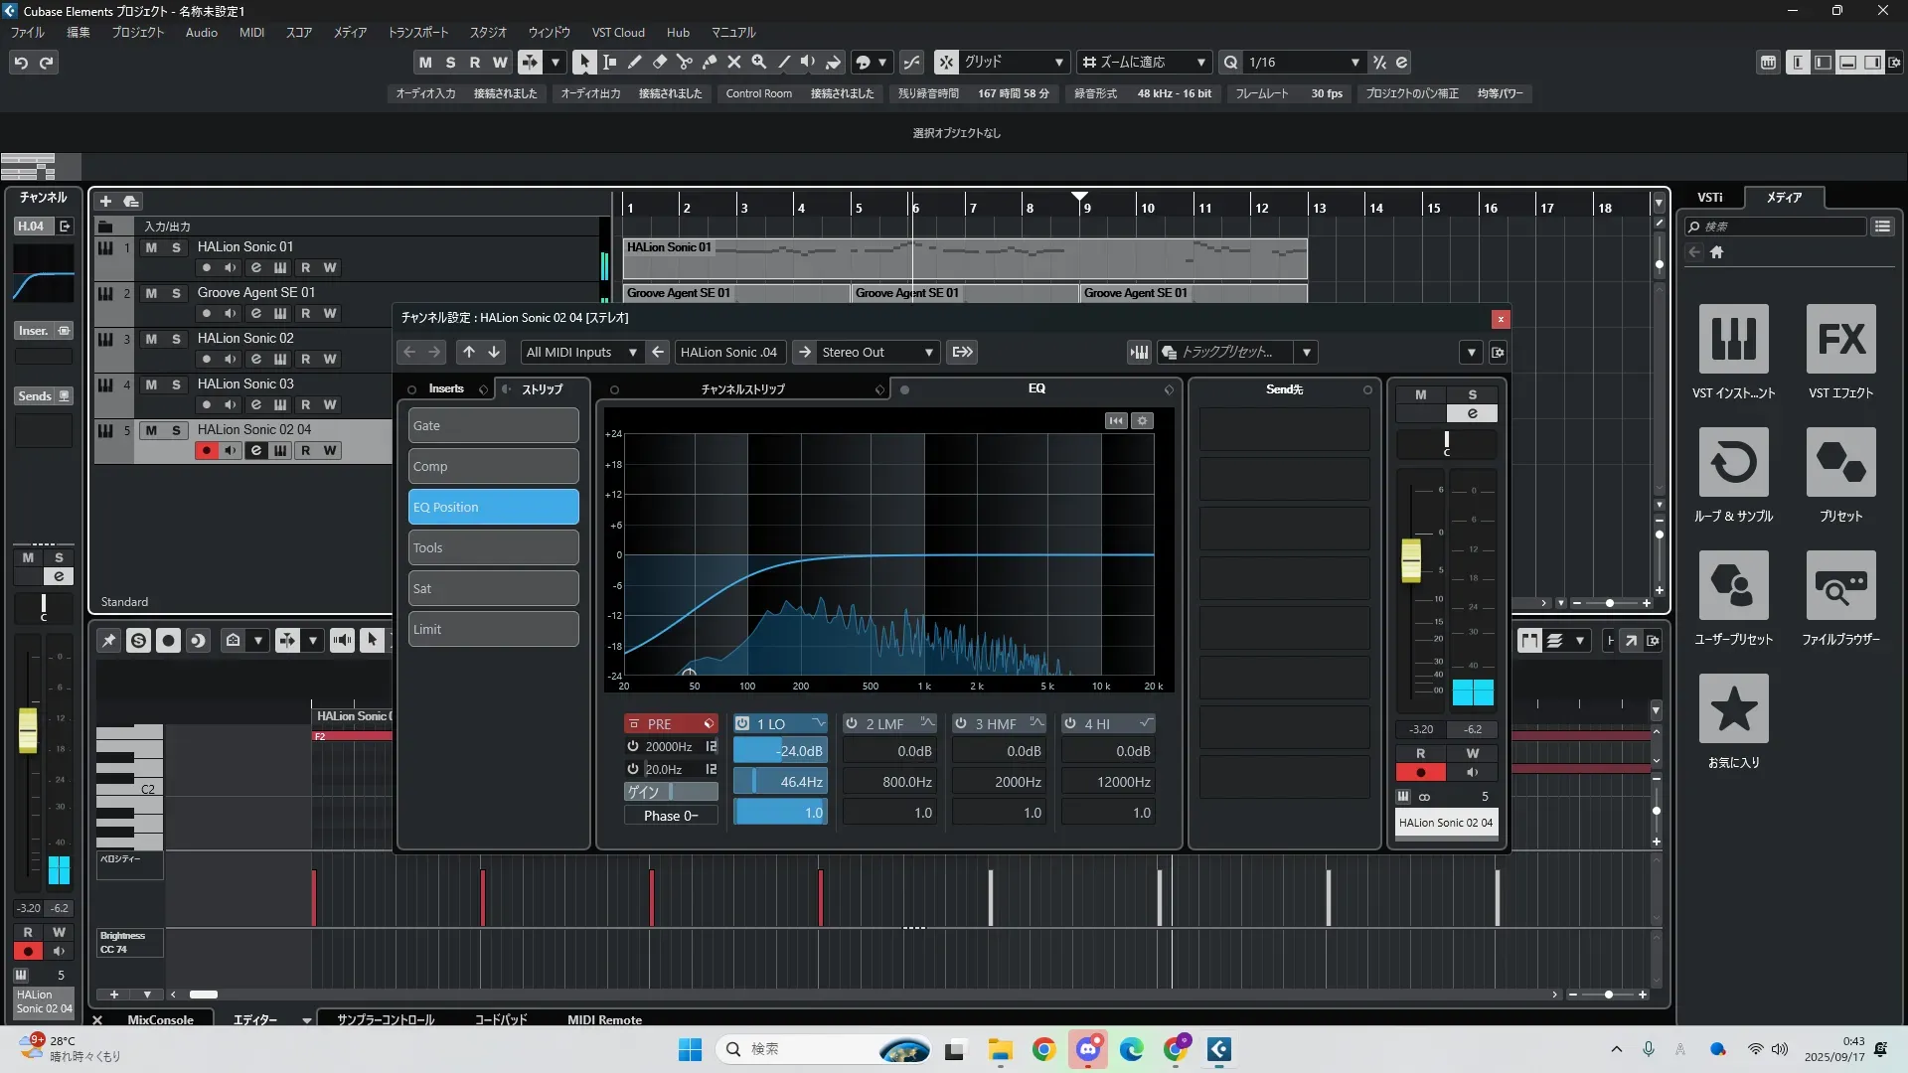Select the Zoom magnifier tool
This screenshot has width=1908, height=1073.
[759, 62]
